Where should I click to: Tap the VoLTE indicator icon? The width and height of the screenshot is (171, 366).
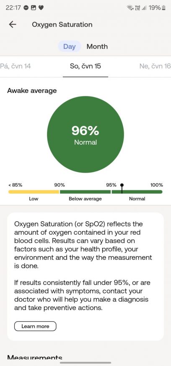[137, 8]
